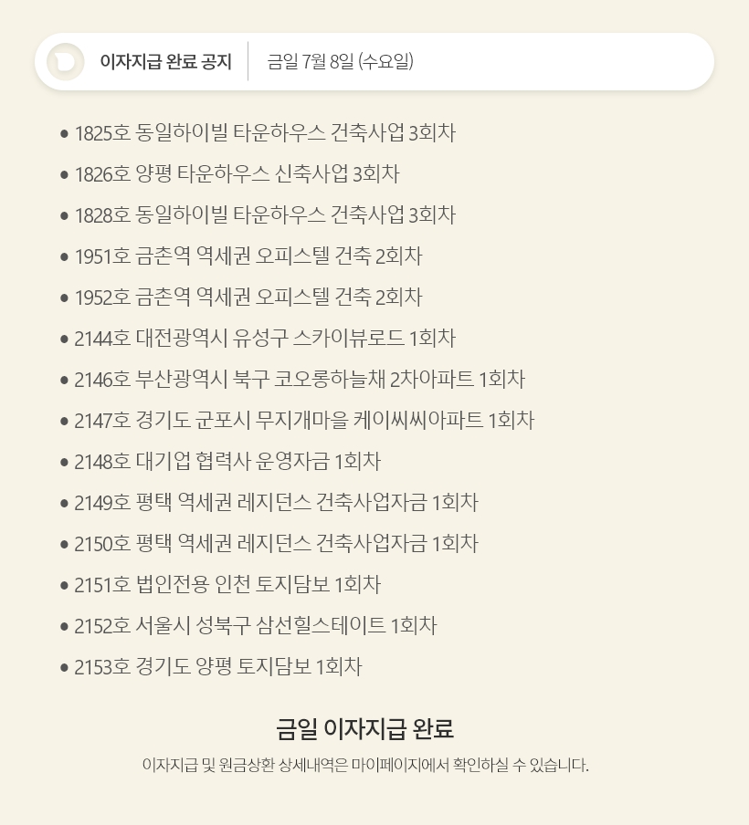The image size is (749, 825).
Task: Select 2149호 평택 역세권 레지던스 entry
Action: pyautogui.click(x=276, y=503)
